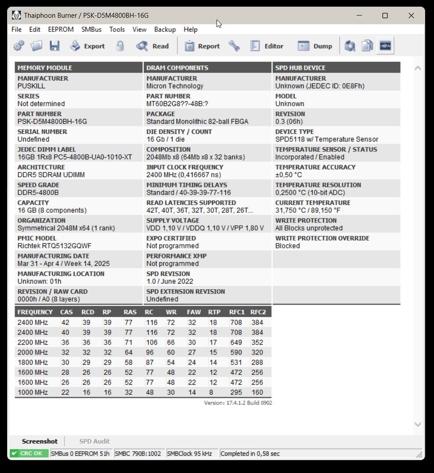Click the FREQUENCY column header in timing table
This screenshot has height=473, width=434.
(35, 312)
